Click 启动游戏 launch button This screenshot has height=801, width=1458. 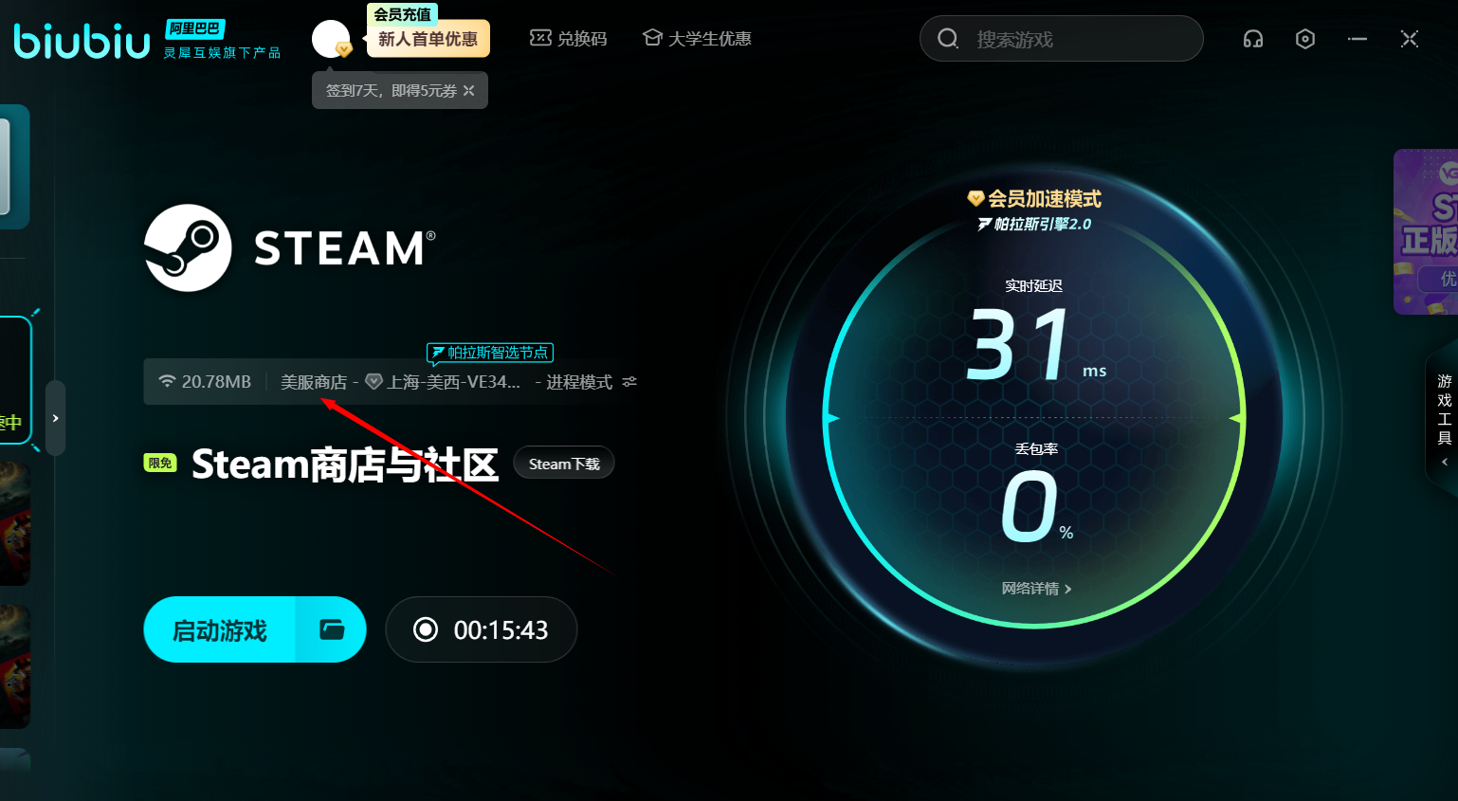(220, 629)
